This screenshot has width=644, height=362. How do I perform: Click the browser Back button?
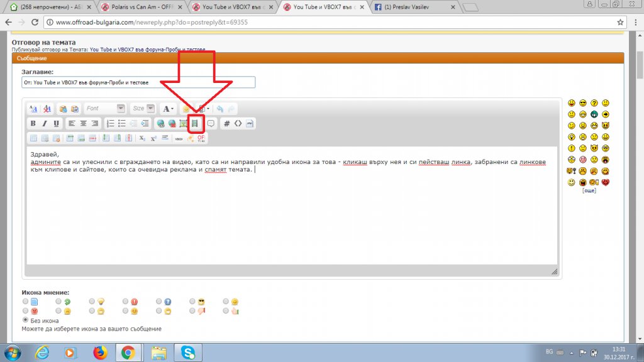(9, 22)
